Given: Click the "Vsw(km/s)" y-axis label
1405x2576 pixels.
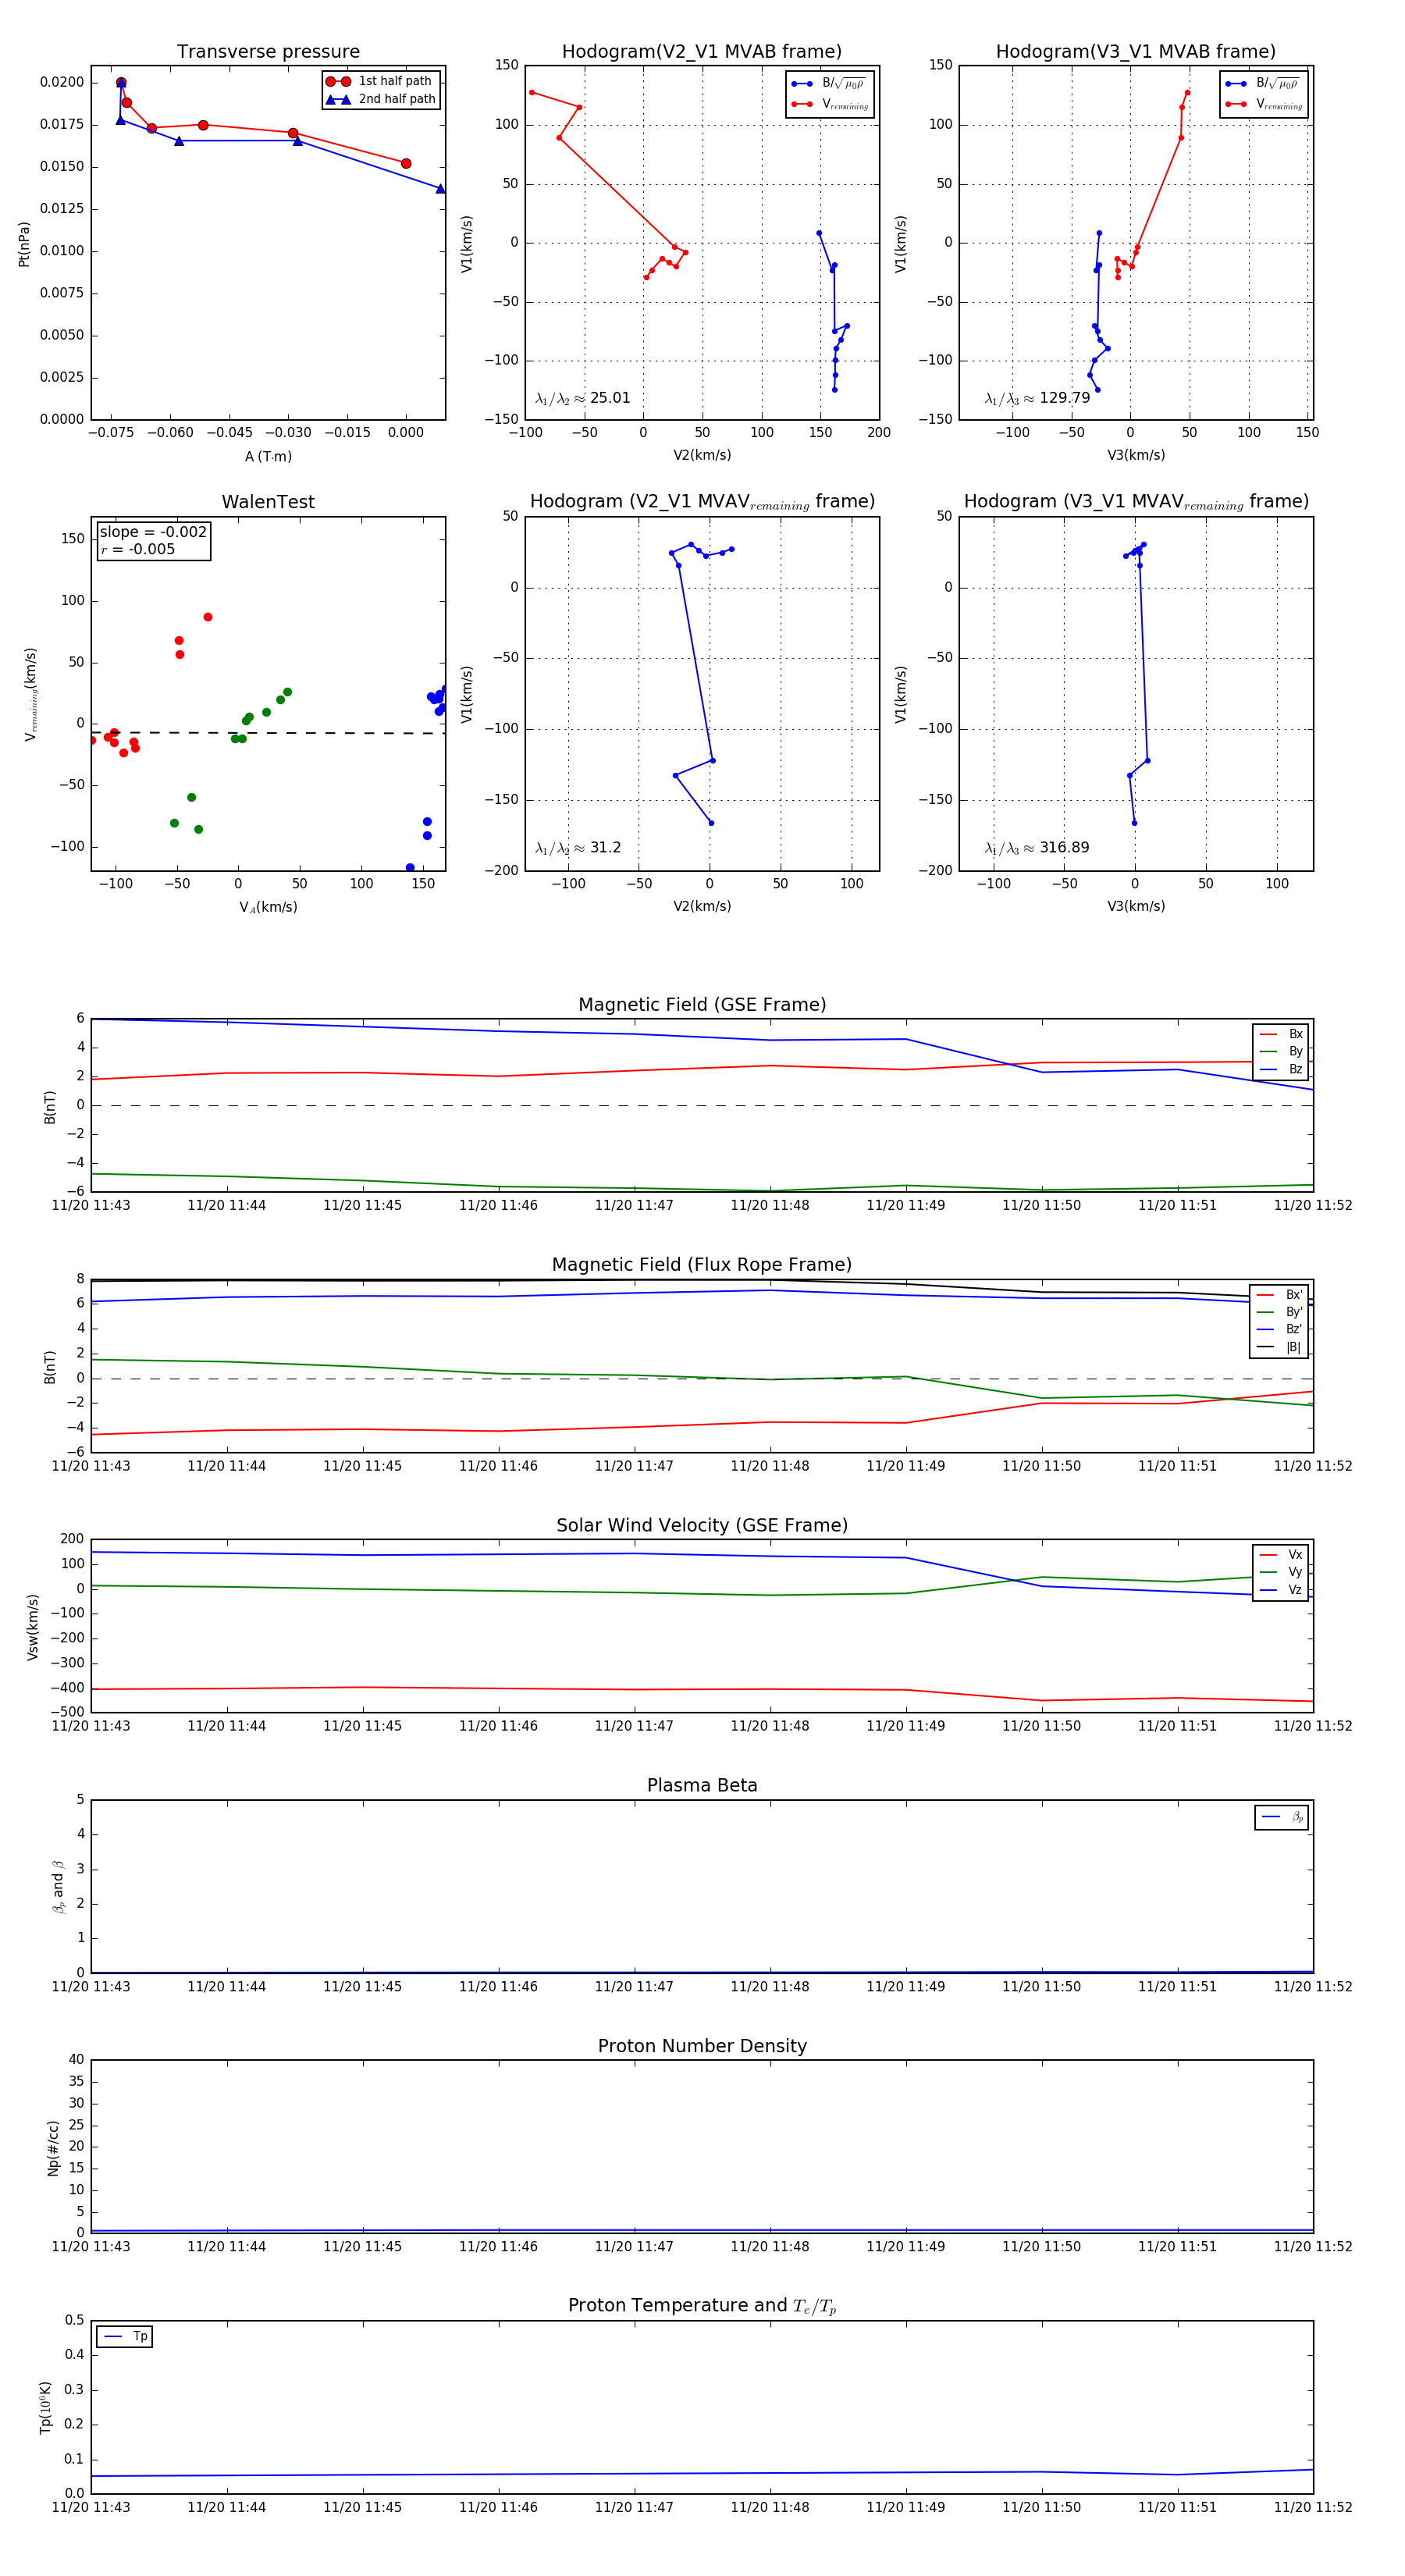Looking at the screenshot, I should pos(32,1627).
